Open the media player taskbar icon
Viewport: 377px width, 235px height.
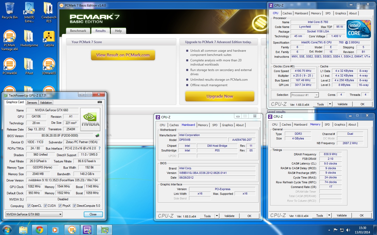tap(55, 230)
